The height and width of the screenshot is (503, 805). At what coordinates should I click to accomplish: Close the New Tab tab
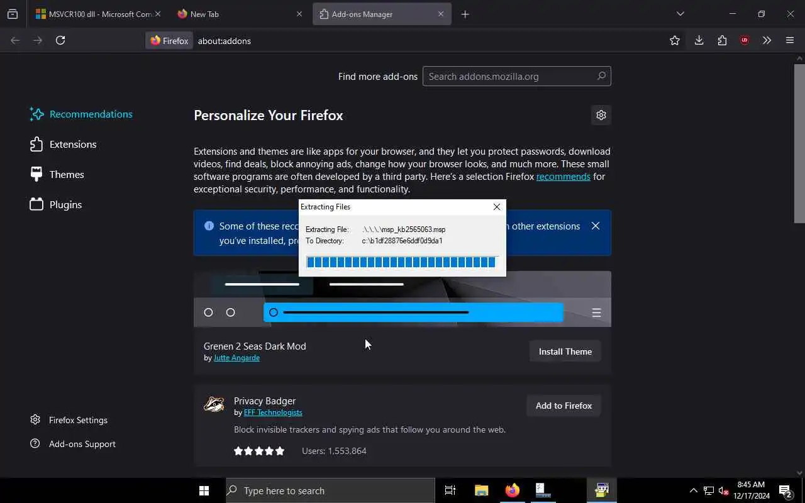[x=299, y=14]
